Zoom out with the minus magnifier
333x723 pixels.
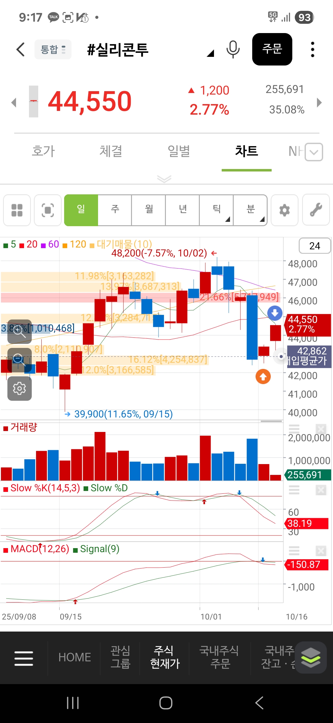19,360
